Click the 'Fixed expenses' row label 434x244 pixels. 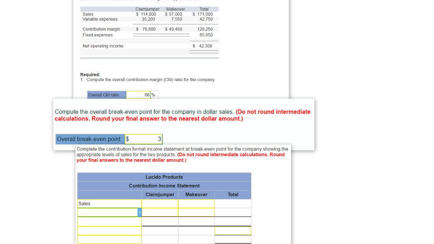point(98,35)
